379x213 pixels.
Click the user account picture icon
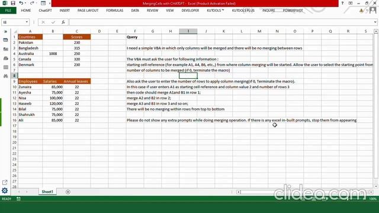click(372, 10)
